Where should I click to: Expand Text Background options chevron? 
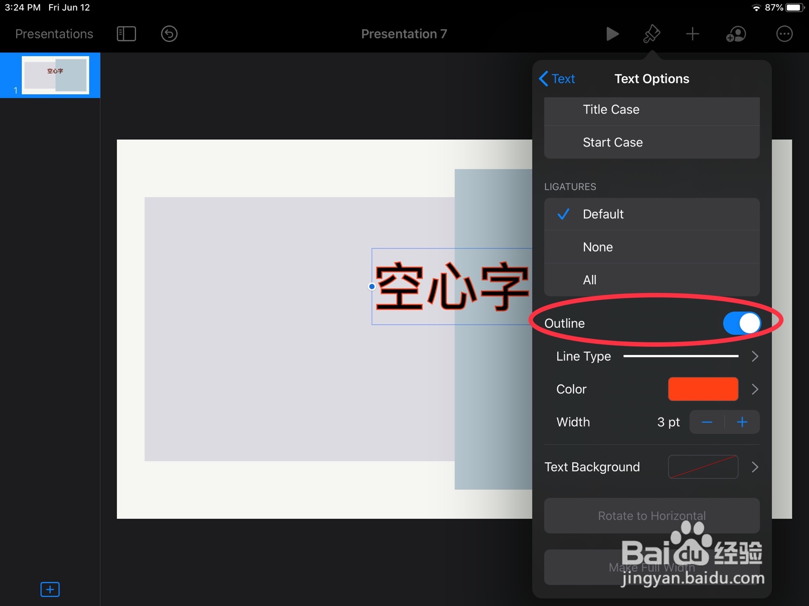coord(755,467)
